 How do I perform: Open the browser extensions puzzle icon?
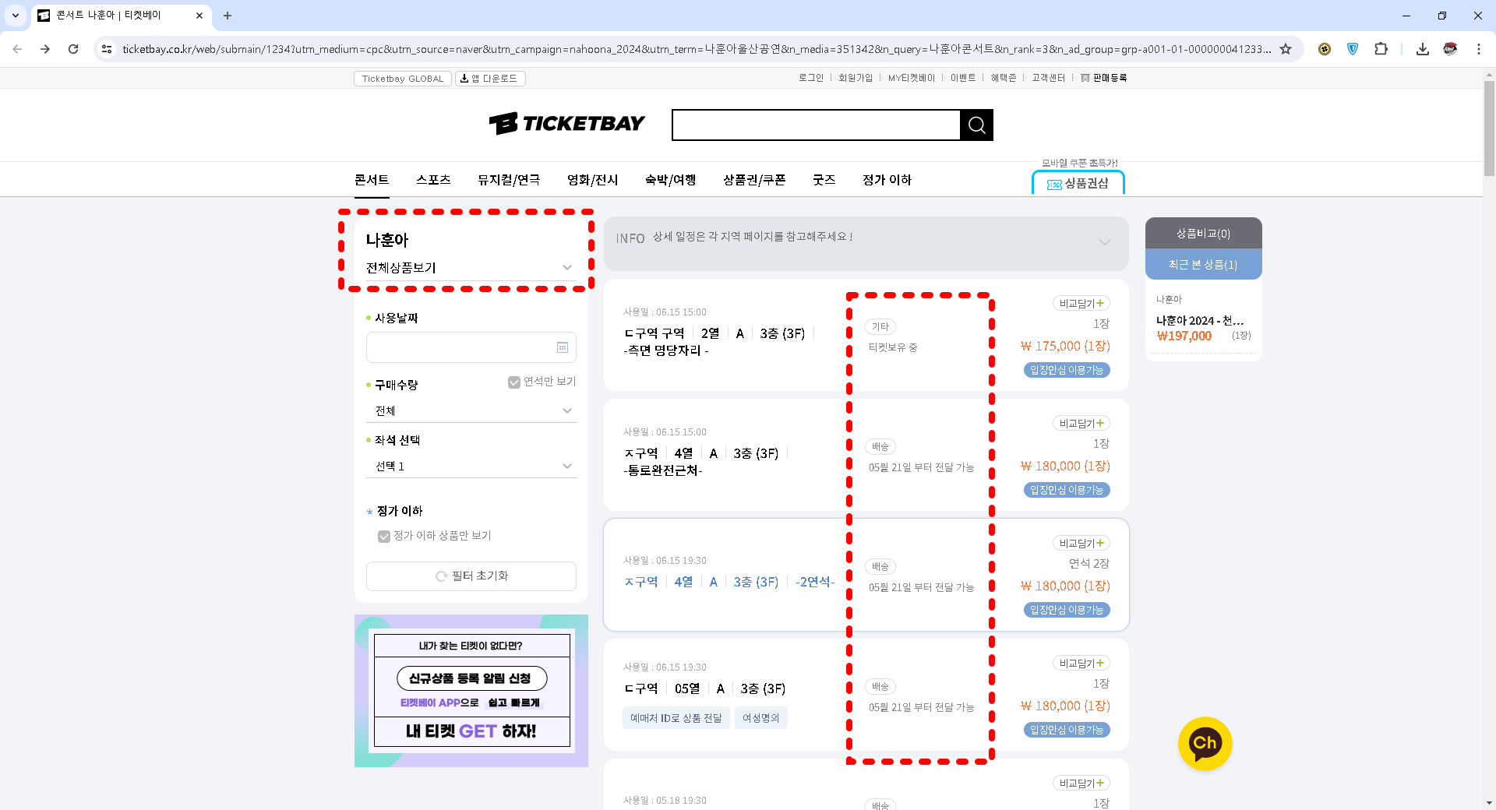pyautogui.click(x=1381, y=49)
